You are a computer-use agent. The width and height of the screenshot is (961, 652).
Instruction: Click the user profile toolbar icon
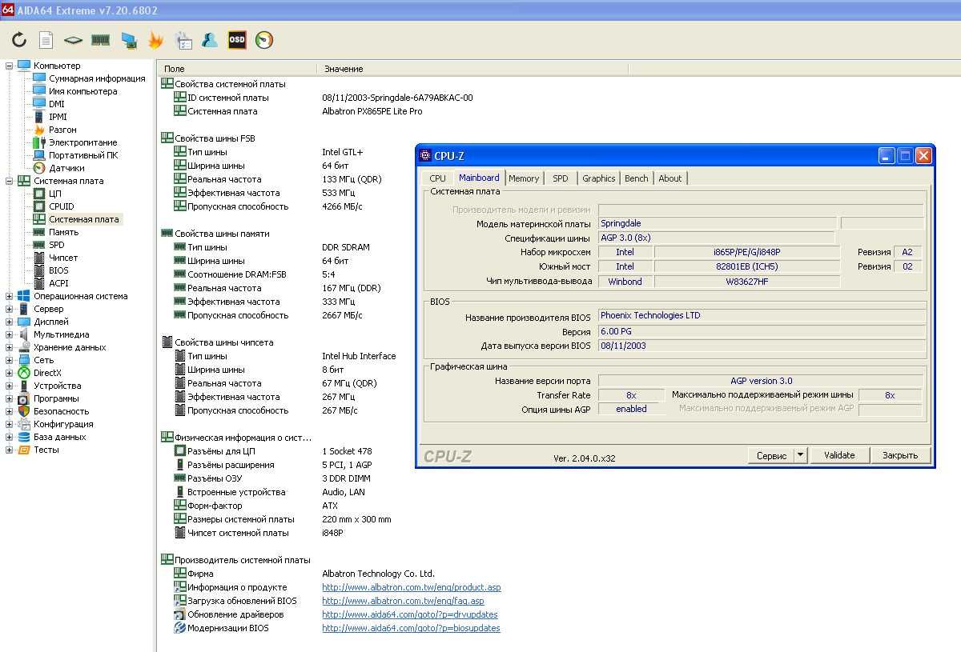[210, 39]
